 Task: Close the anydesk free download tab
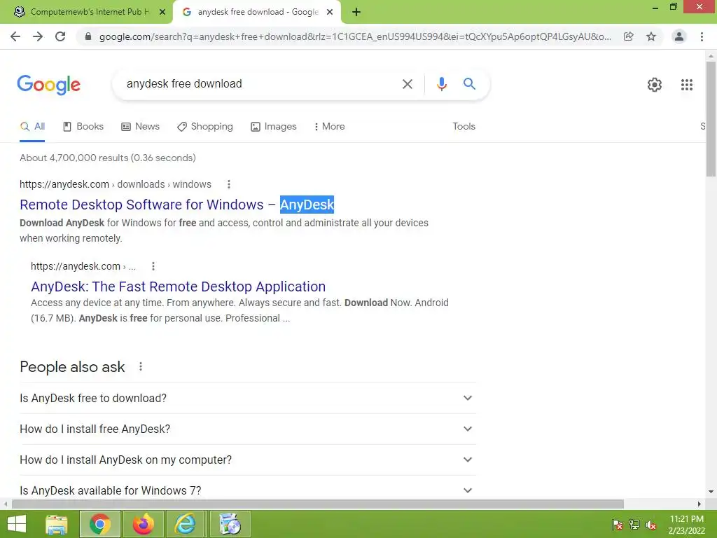(330, 13)
